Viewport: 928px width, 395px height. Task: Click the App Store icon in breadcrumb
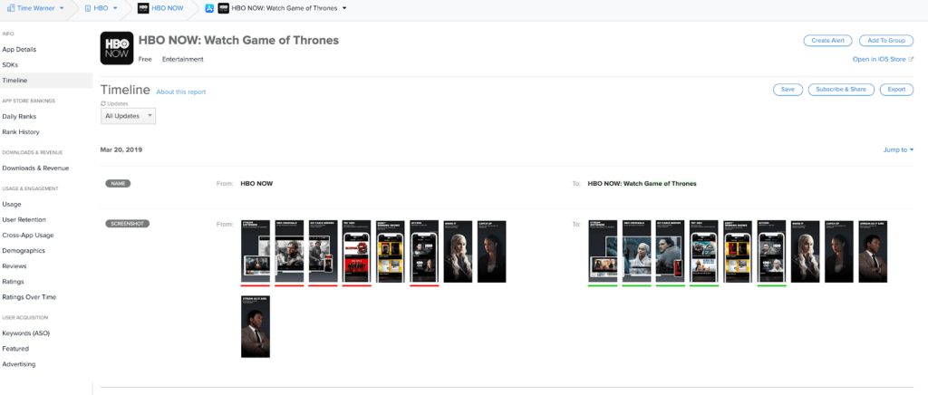(209, 7)
